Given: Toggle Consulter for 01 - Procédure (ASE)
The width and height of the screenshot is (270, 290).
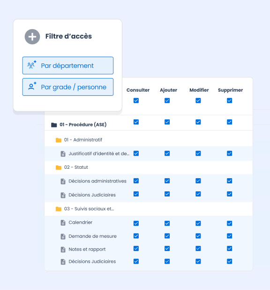Looking at the screenshot, I should (136, 122).
